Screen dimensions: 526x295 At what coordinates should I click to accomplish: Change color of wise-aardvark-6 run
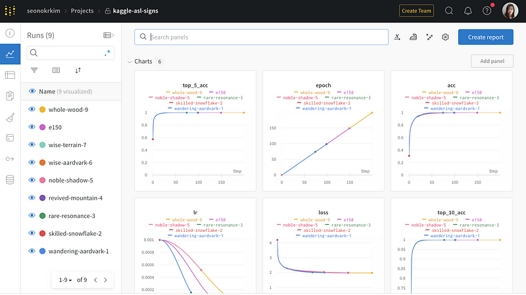[43, 162]
